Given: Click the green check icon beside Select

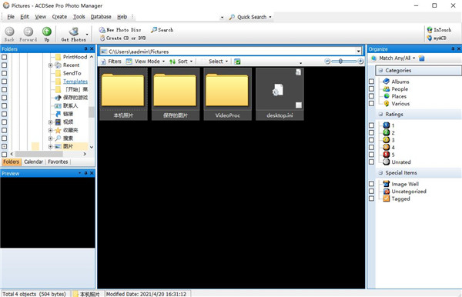Looking at the screenshot, I should point(237,62).
